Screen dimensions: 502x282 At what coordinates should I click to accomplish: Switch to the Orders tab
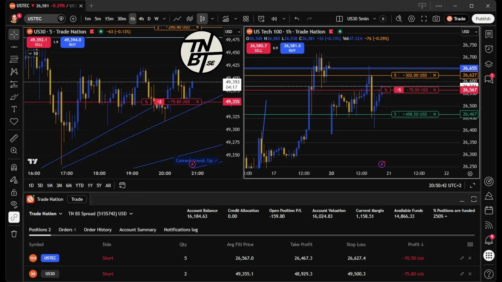(67, 230)
